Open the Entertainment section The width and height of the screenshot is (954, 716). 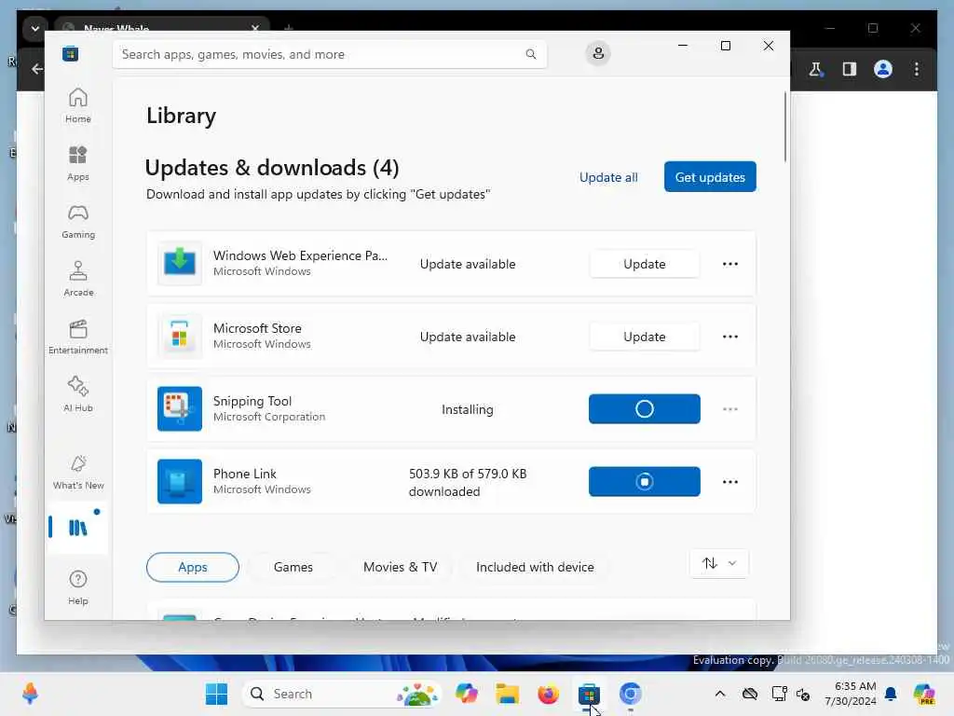(78, 337)
